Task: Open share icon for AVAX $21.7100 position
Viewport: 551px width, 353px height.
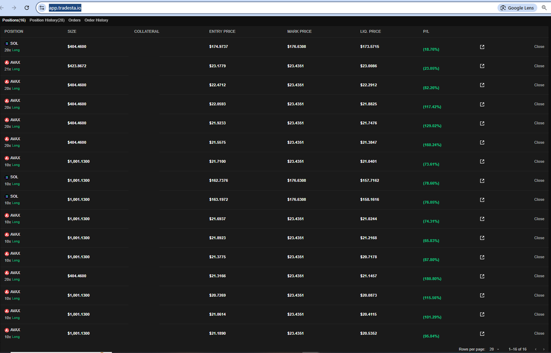Action: click(482, 162)
